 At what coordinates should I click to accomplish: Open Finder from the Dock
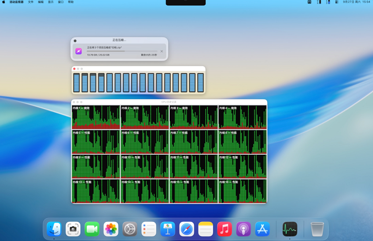54,229
